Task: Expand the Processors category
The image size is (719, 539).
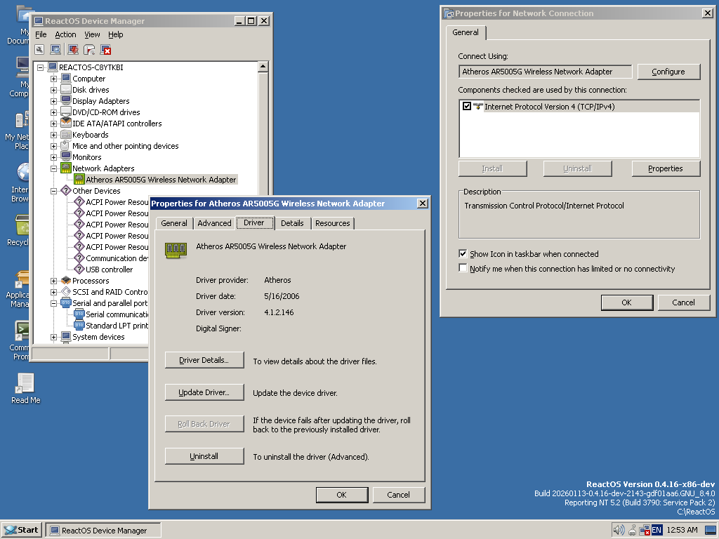Action: coord(53,280)
